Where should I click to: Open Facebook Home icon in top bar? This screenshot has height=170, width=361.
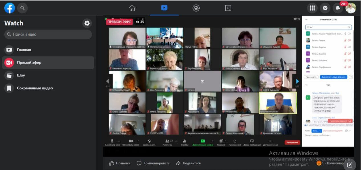[132, 8]
